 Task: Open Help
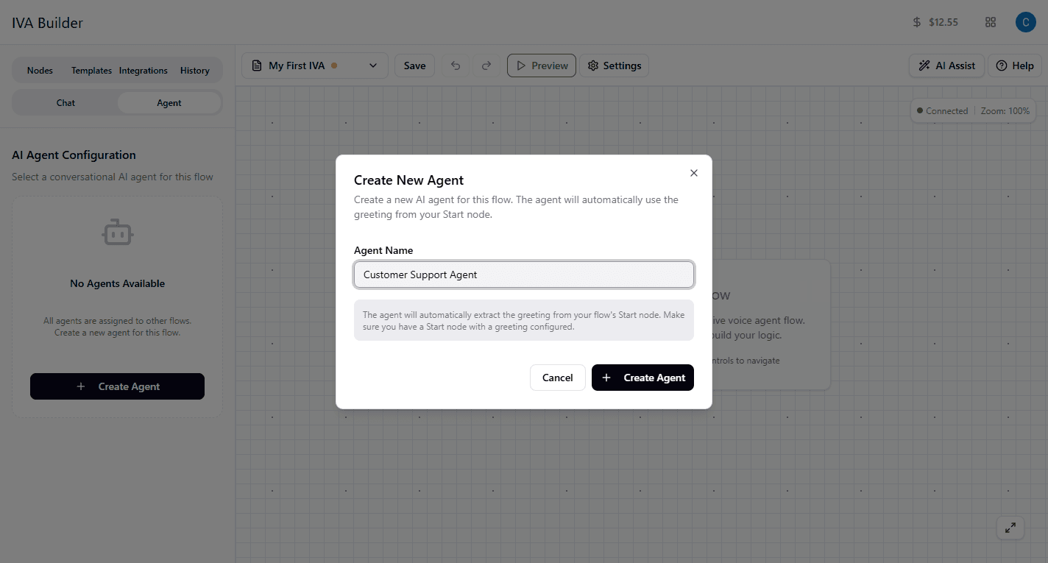pyautogui.click(x=1014, y=65)
